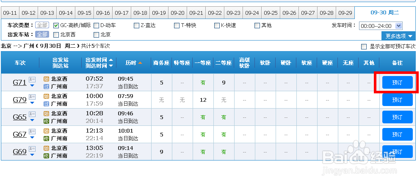Open the G65 passenger info card icon
This screenshot has width=420, height=185.
coord(32,114)
